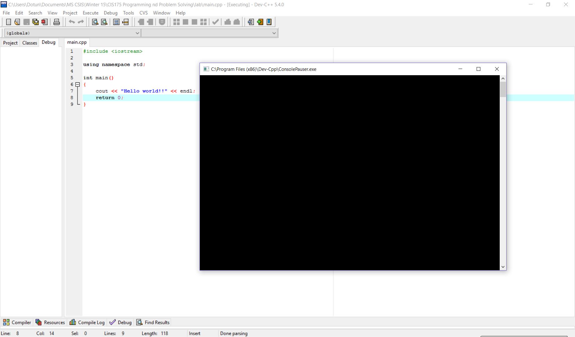Switch to the Project sidebar tab
Screen dimensions: 575x337
pos(10,43)
